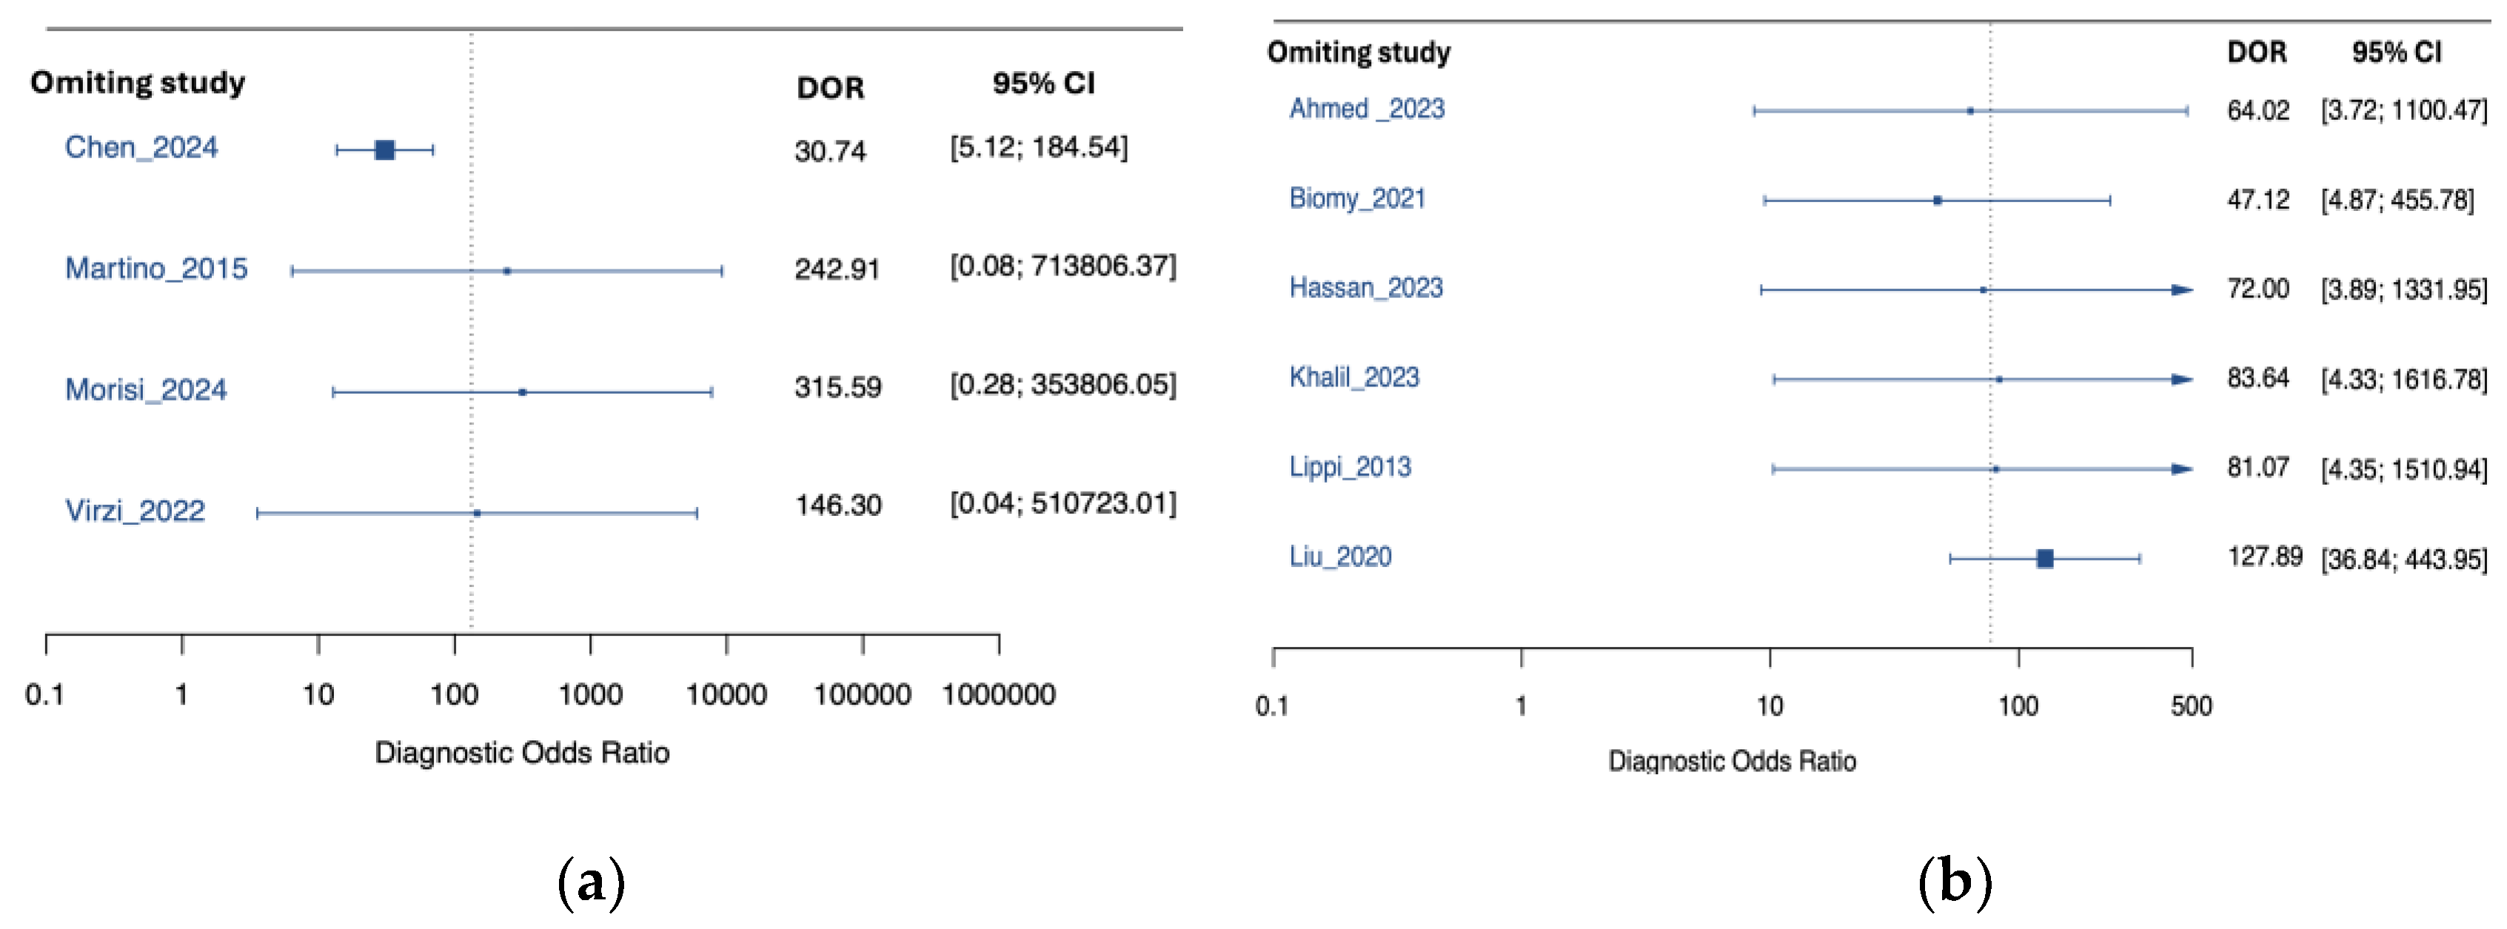Click the Martino_2015 study label
Screen dimensions: 2507x929
pyautogui.click(x=155, y=269)
